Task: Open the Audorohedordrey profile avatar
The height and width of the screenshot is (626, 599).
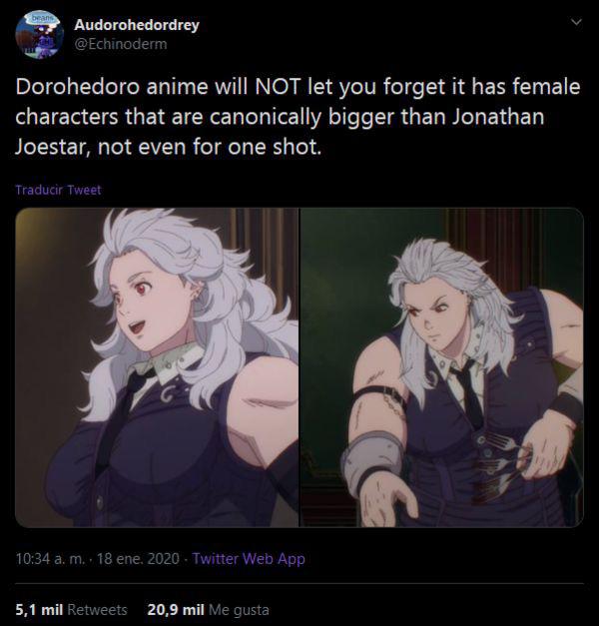Action: 39,35
